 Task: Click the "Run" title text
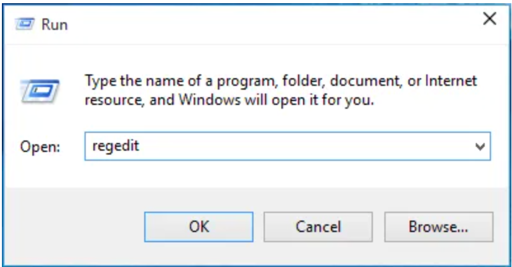55,25
